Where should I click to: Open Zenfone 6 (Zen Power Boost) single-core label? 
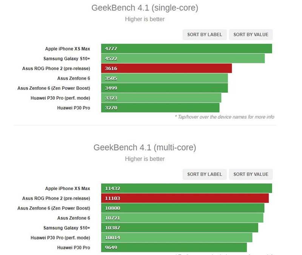(x=54, y=88)
